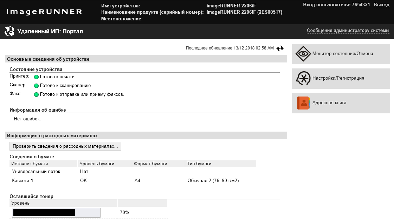The image size is (394, 219).
Task: Click the Нет paper level cell
Action: (84, 172)
